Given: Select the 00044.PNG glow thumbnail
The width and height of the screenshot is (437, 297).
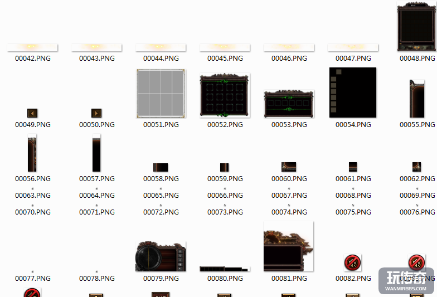Looking at the screenshot, I should tap(161, 47).
